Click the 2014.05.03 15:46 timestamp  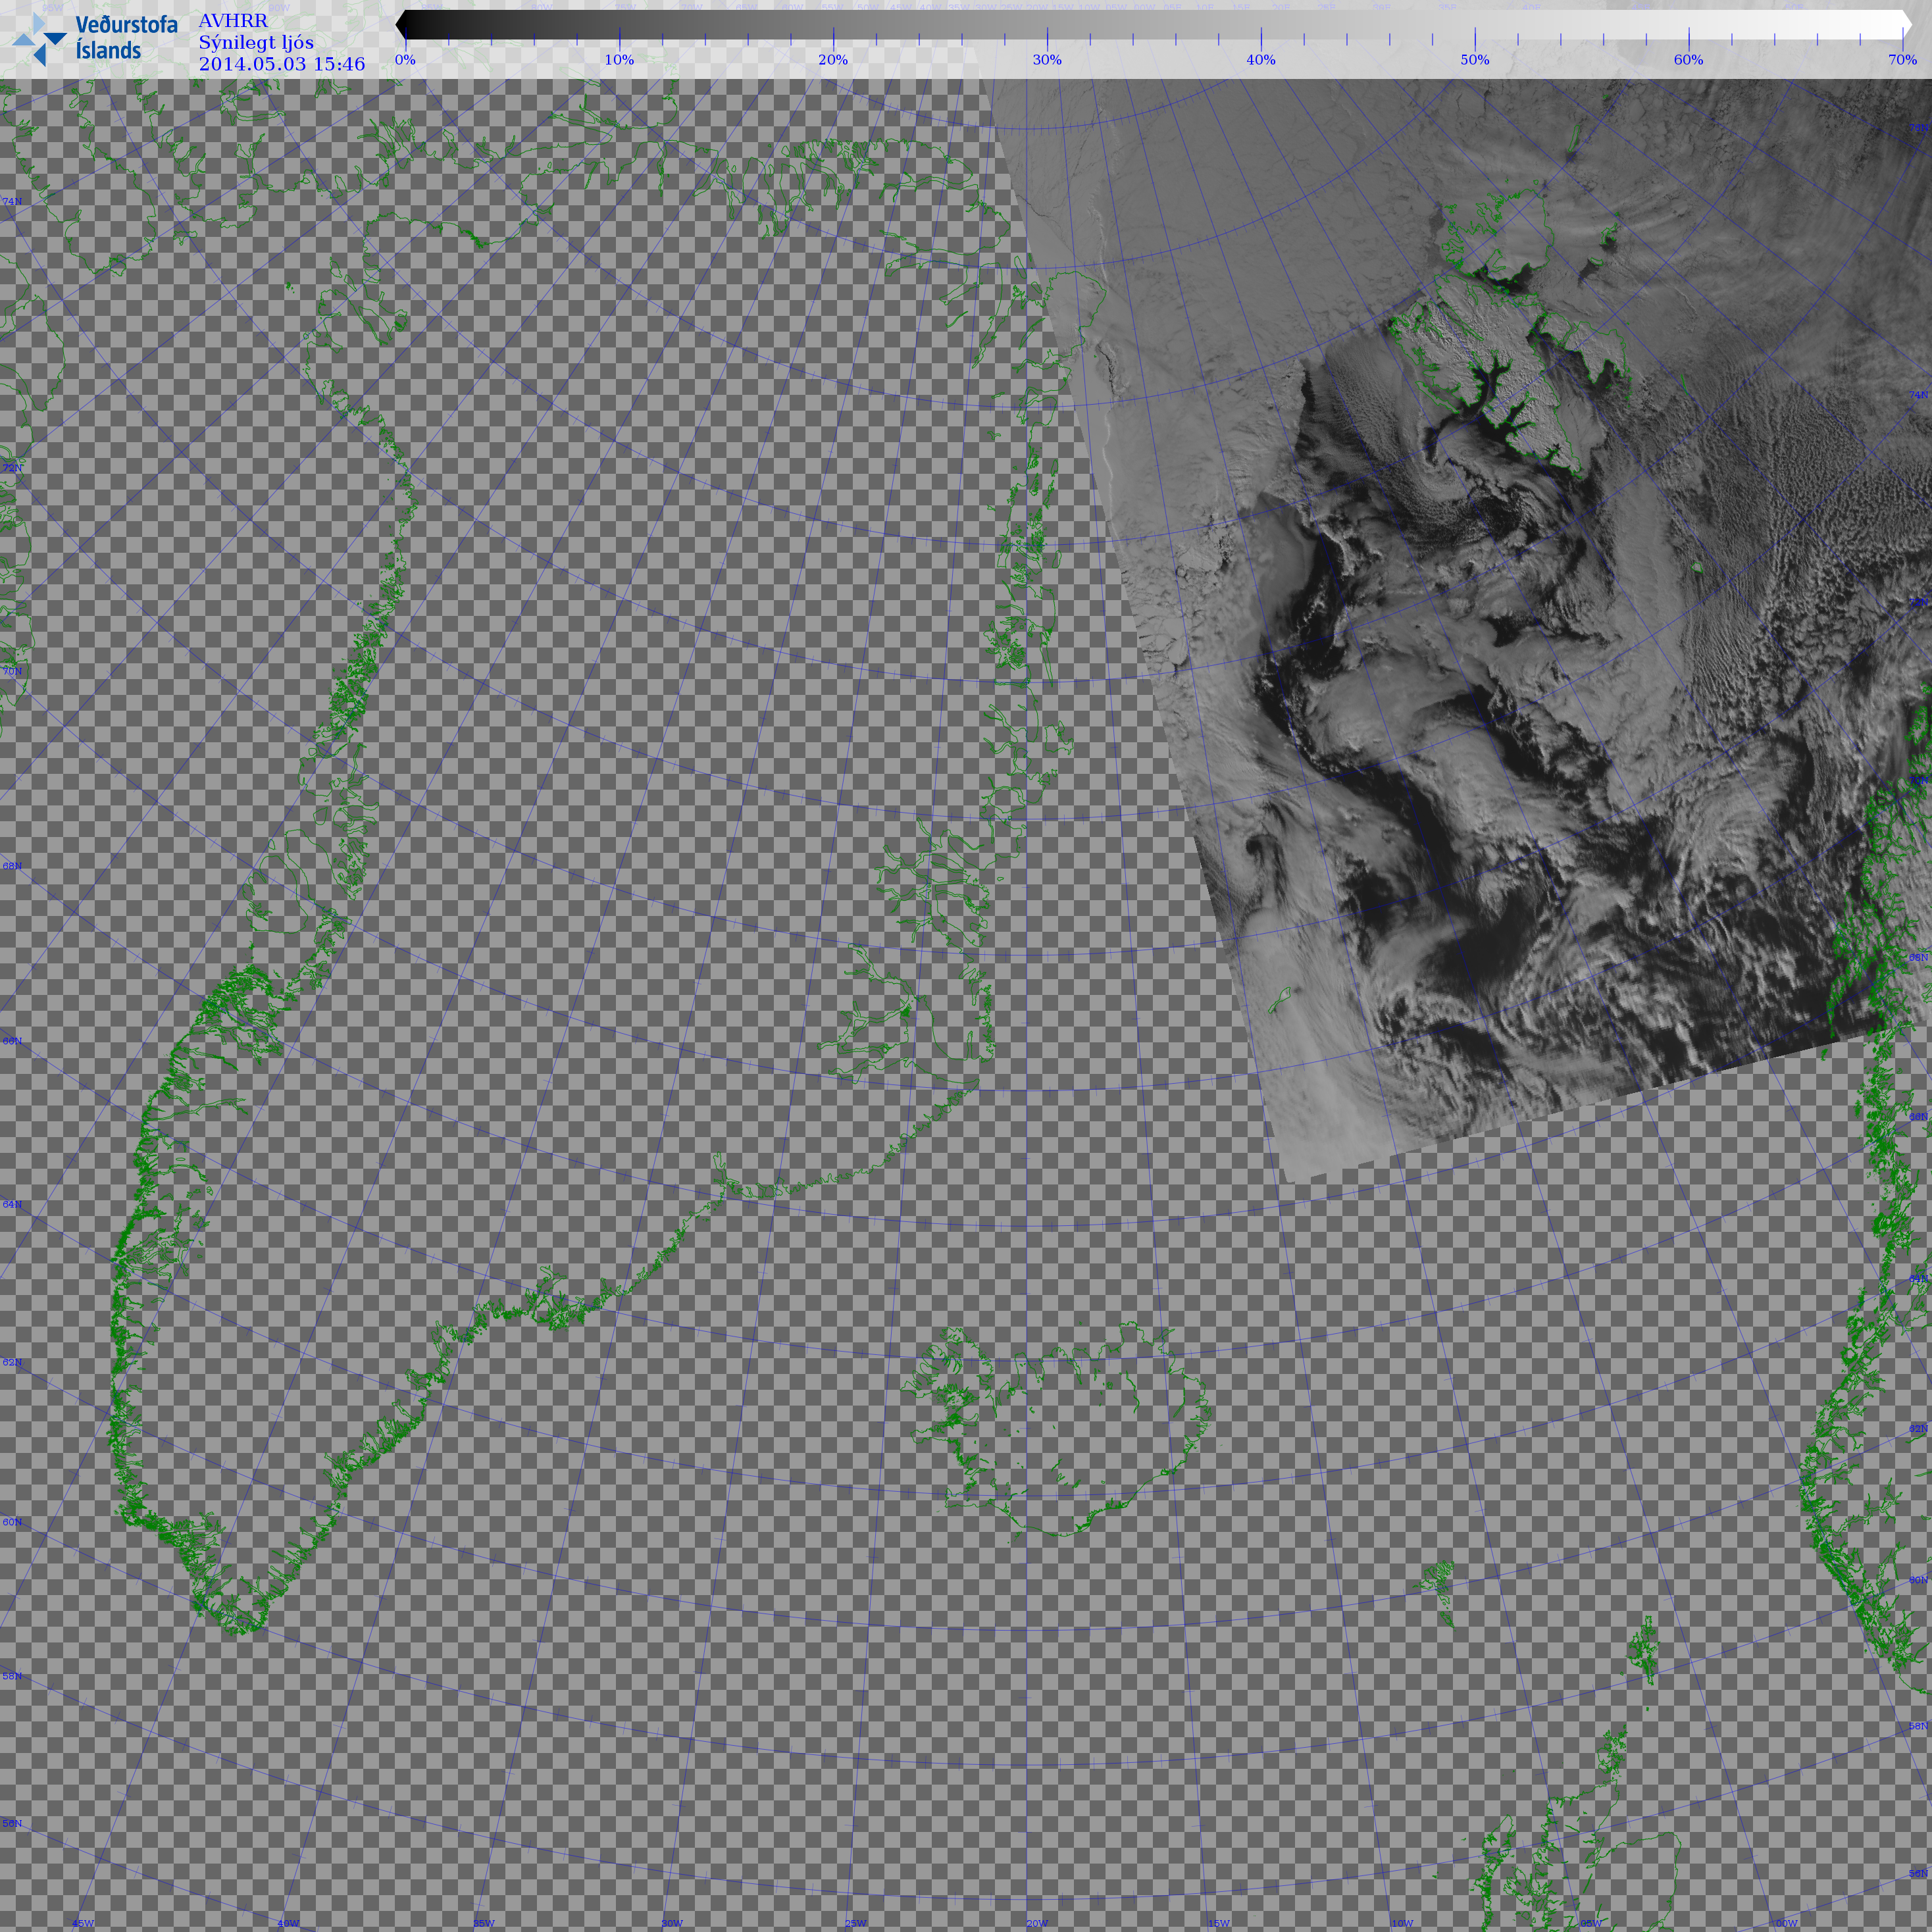click(x=281, y=64)
